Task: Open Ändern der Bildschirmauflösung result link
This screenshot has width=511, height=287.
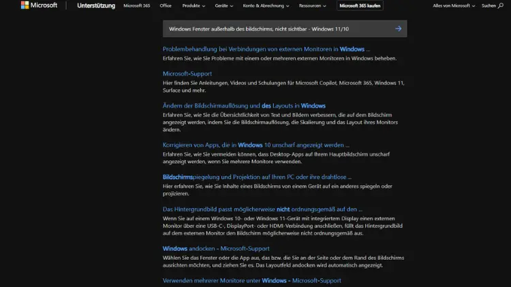Action: pos(244,105)
